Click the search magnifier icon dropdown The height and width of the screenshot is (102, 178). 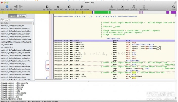[2, 20]
